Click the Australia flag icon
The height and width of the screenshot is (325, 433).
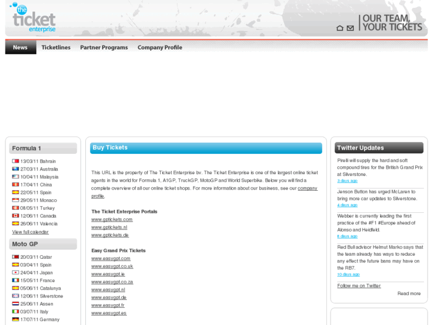point(15,169)
